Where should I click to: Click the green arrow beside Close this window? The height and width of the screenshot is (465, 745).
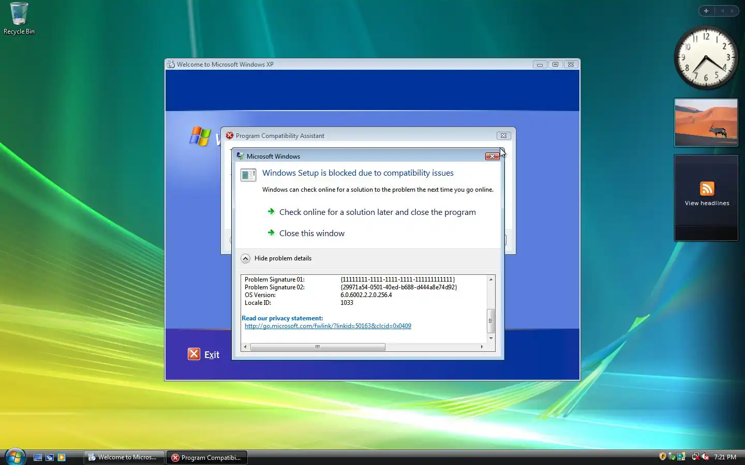(271, 233)
